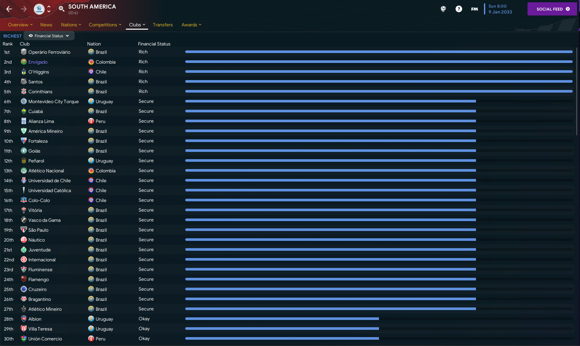This screenshot has width=580, height=346.
Task: Click the Flamengo club crest
Action: coord(24,279)
